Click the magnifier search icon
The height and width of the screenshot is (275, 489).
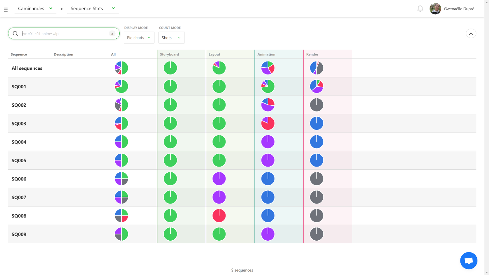pyautogui.click(x=15, y=34)
